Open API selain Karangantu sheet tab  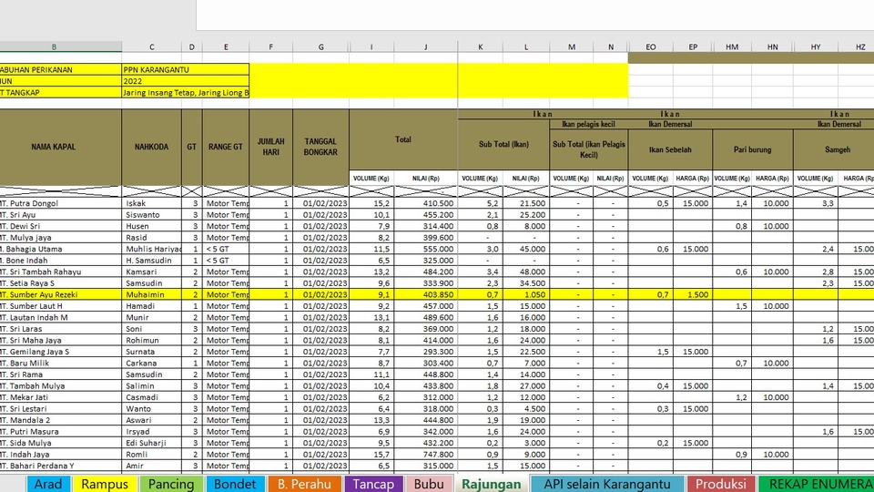[x=607, y=484]
